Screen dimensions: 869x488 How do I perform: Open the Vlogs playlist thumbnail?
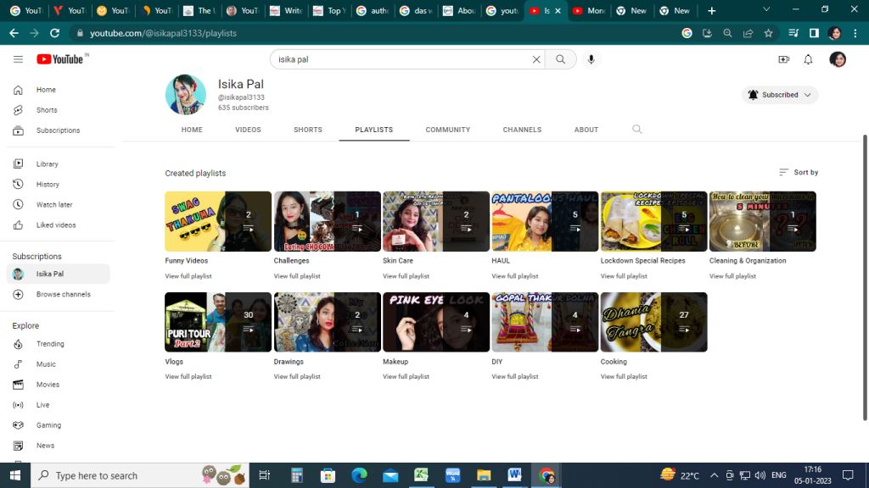point(218,322)
